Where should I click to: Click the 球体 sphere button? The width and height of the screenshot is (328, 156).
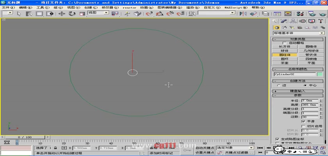285,51
